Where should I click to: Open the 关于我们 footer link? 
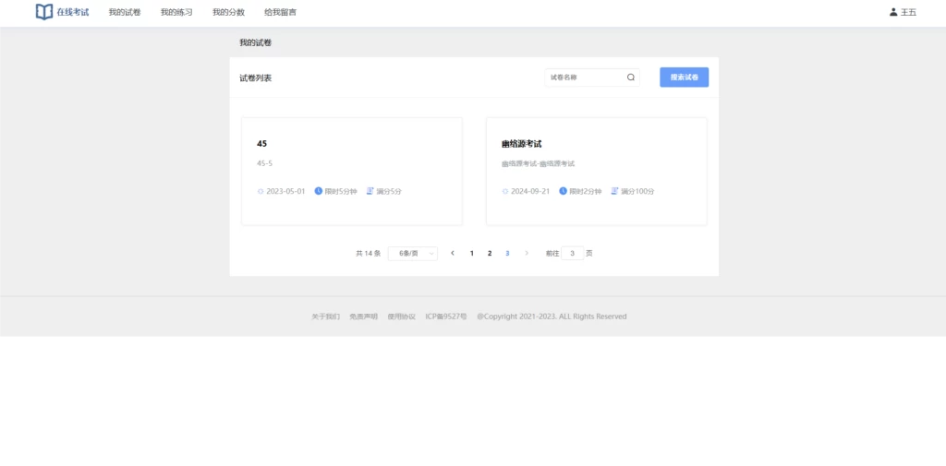pyautogui.click(x=325, y=317)
